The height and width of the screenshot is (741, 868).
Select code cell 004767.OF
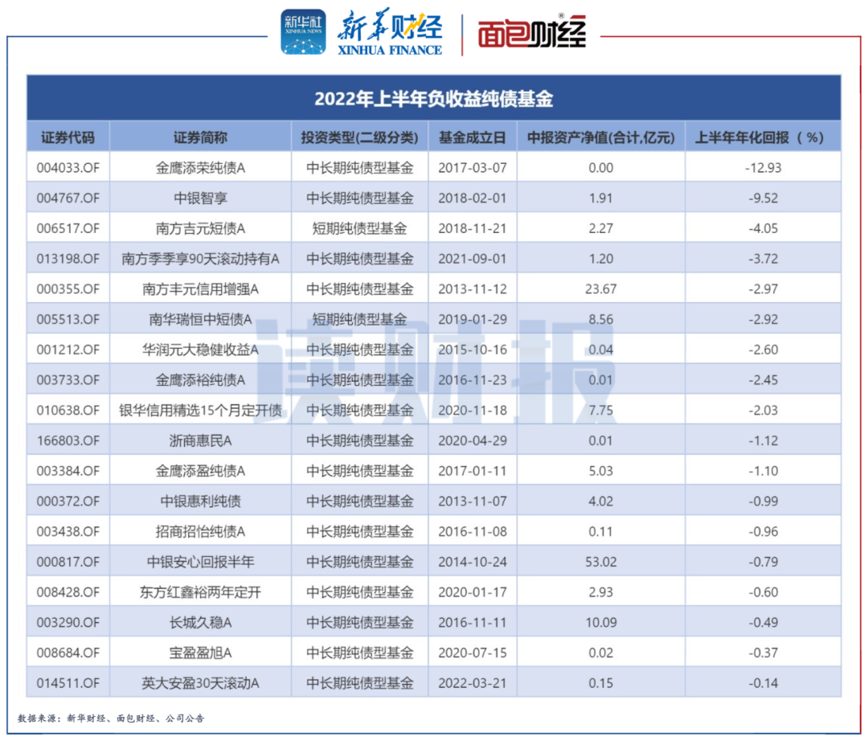coord(68,199)
